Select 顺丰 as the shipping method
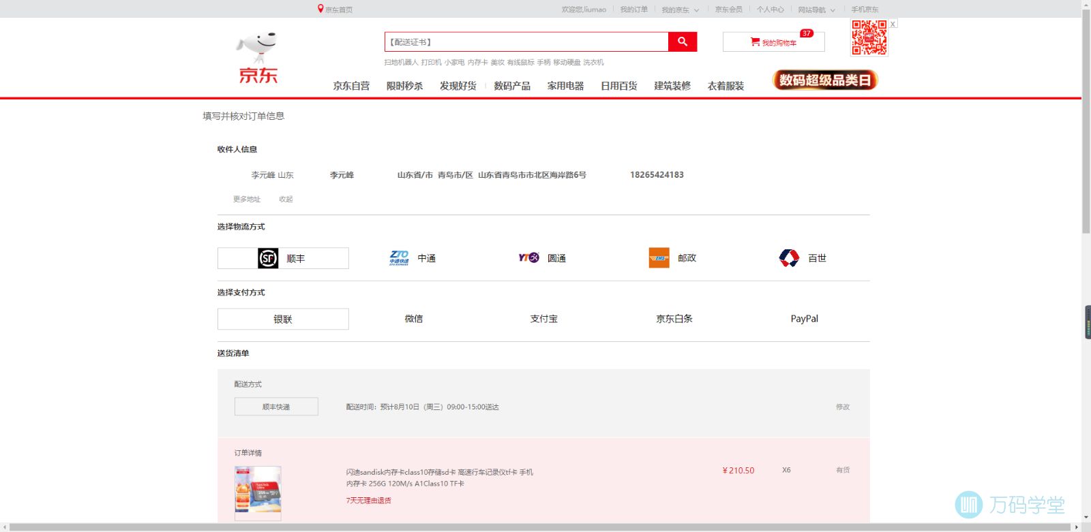Screen dimensions: 1091x532 coord(283,258)
